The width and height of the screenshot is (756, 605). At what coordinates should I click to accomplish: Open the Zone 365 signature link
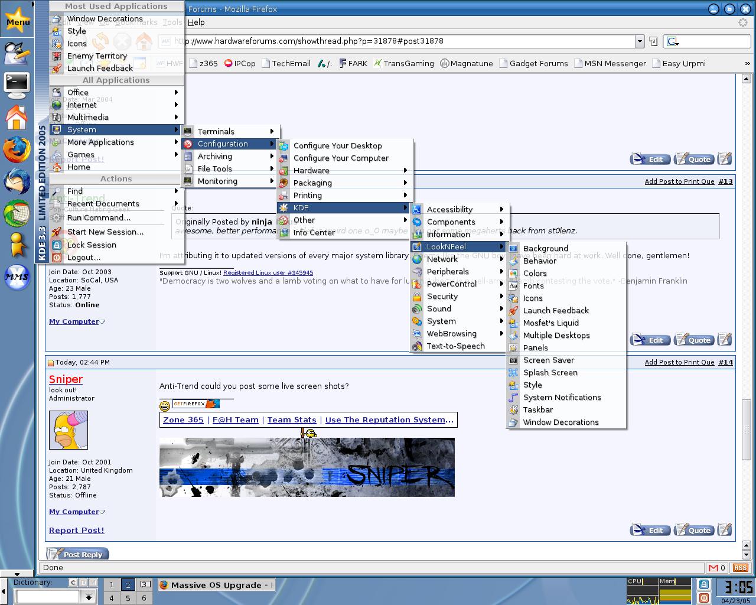[183, 419]
